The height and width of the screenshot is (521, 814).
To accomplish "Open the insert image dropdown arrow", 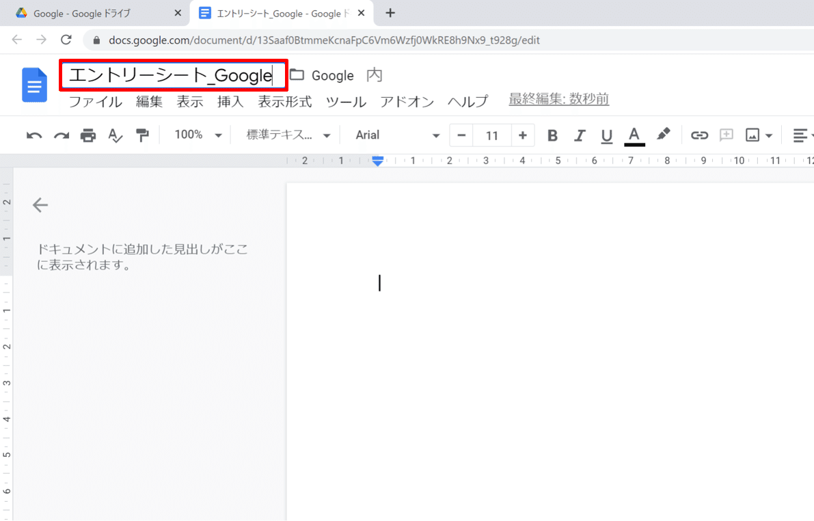I will coord(769,136).
